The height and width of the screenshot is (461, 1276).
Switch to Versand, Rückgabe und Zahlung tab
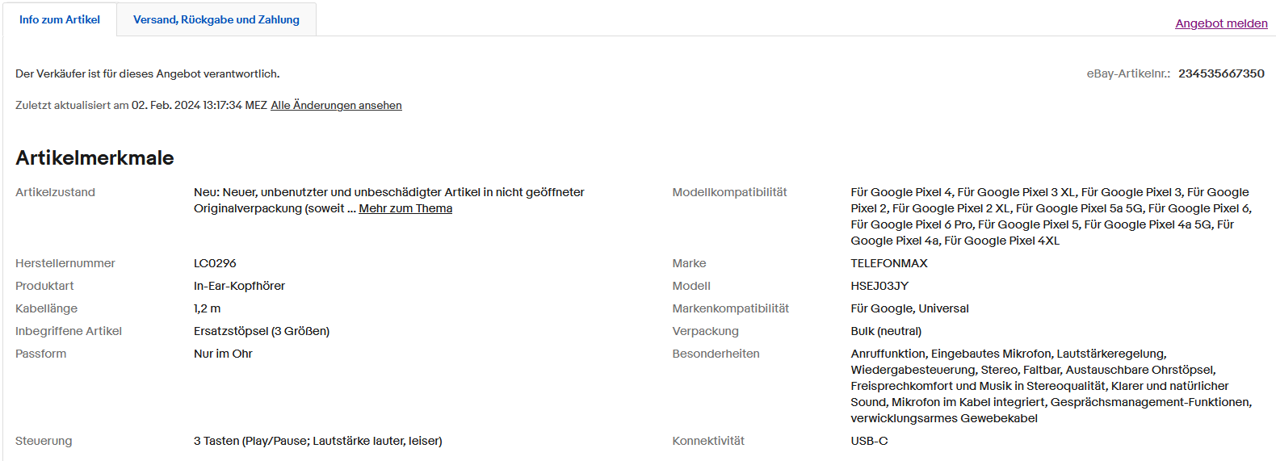[x=216, y=19]
